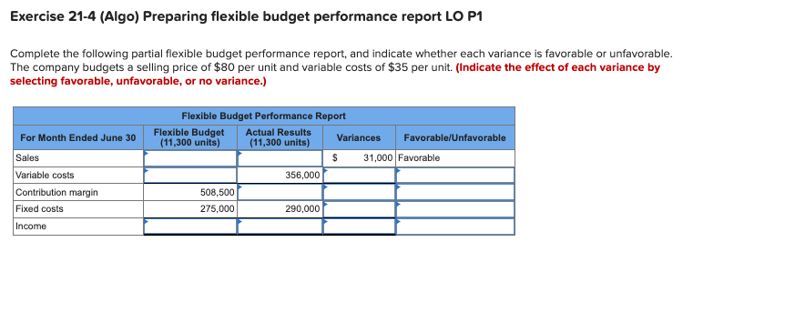Open the Income Favorable/Unfavorable dropdown
Image resolution: width=805 pixels, height=333 pixels.
pos(455,227)
